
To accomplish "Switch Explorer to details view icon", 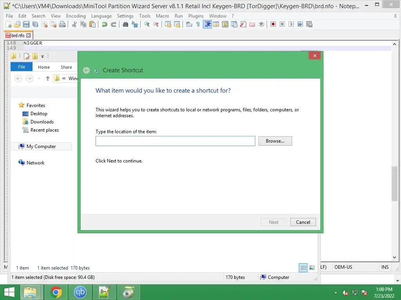I will (303, 268).
